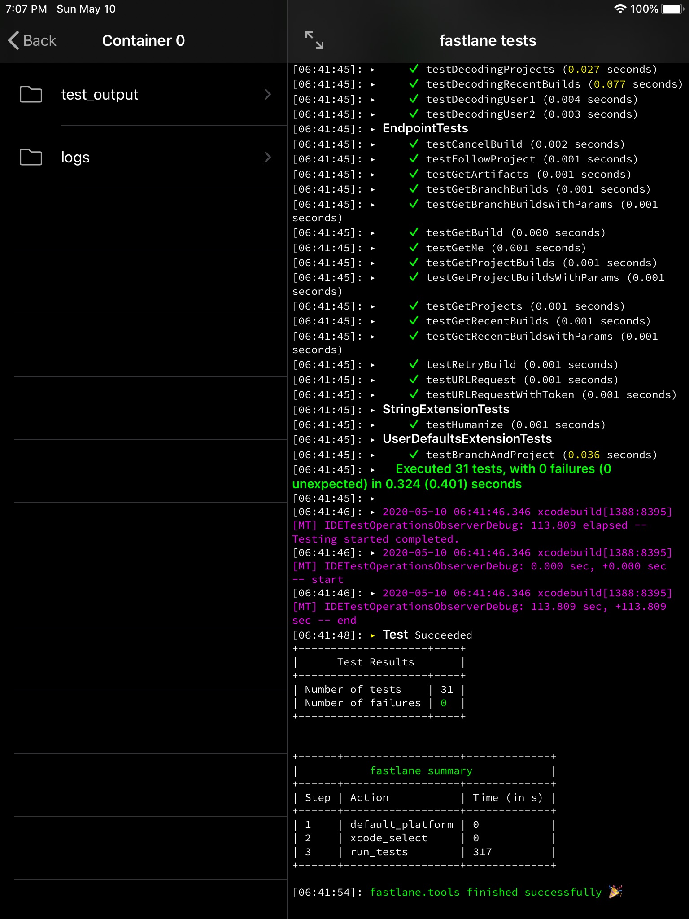
Task: Click 'Testing started completed.' debug text
Action: tap(375, 539)
